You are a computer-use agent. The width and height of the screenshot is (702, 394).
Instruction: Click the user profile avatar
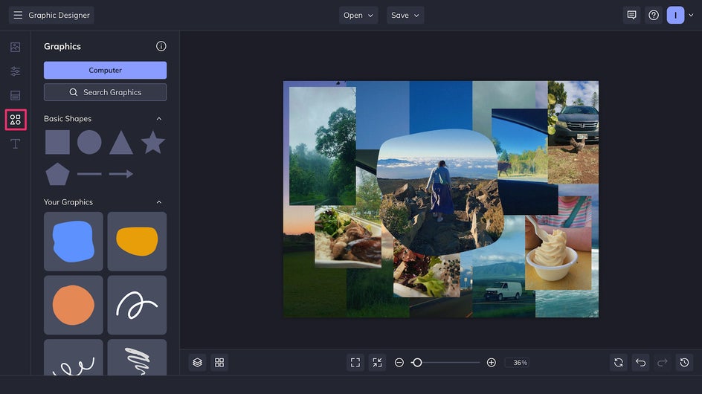[675, 15]
